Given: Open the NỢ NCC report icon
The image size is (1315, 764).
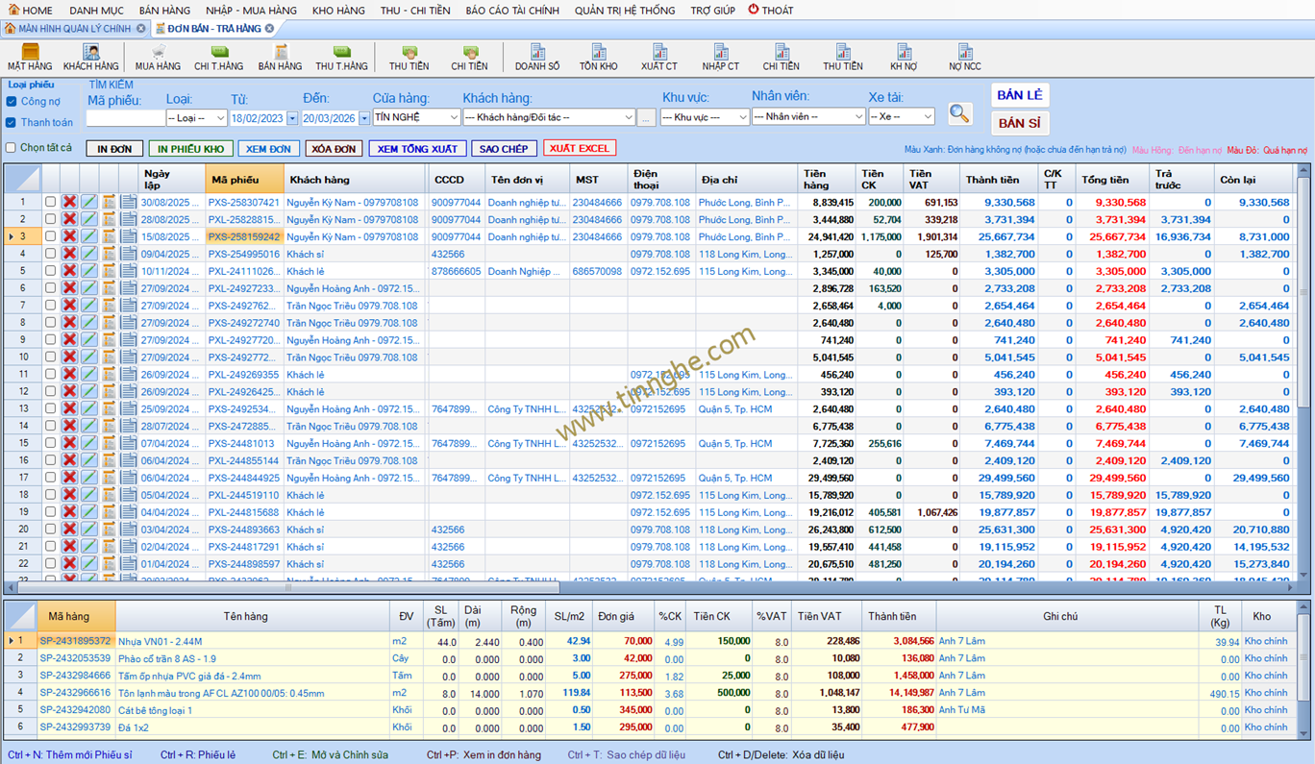Looking at the screenshot, I should (x=964, y=57).
